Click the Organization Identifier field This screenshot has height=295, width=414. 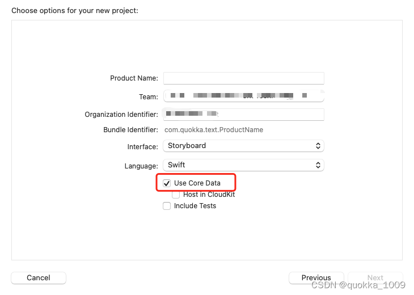(x=243, y=115)
